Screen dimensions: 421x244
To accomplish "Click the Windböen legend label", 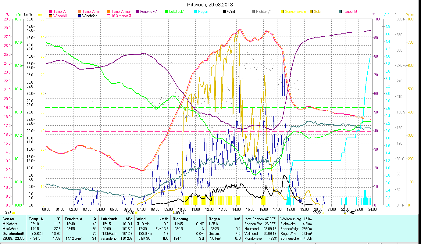I will pyautogui.click(x=90, y=16).
